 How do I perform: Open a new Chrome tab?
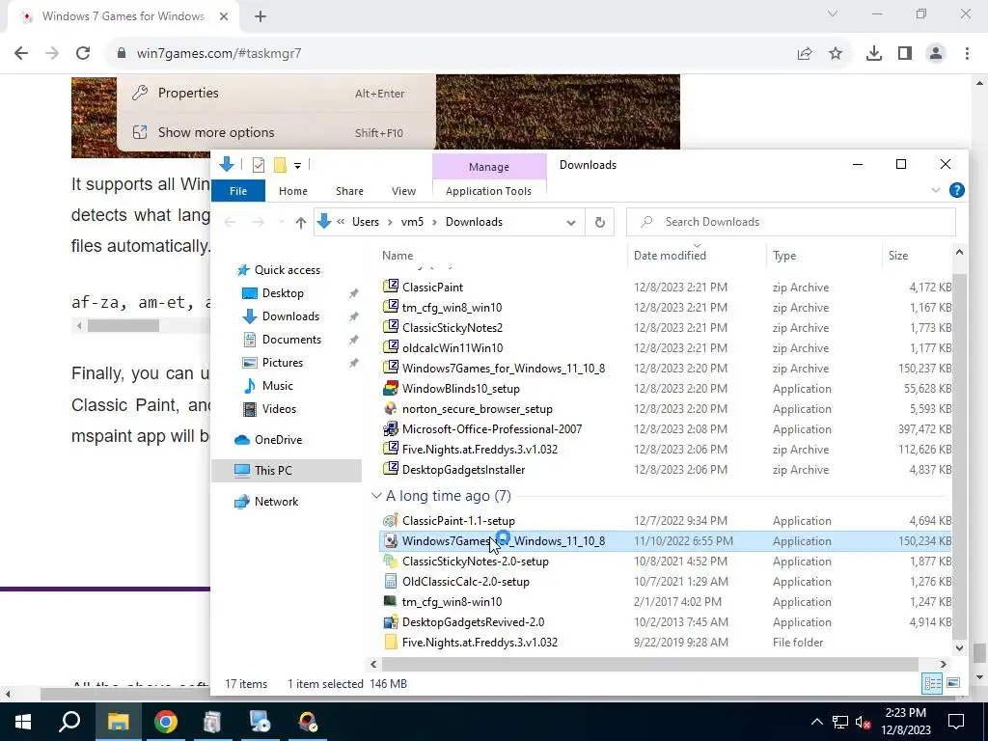point(261,17)
